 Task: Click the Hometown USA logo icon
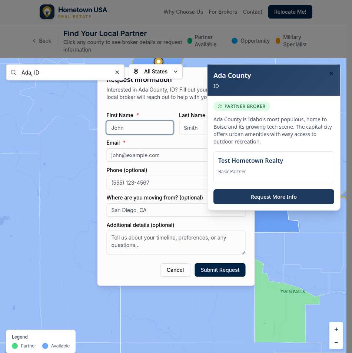[47, 12]
